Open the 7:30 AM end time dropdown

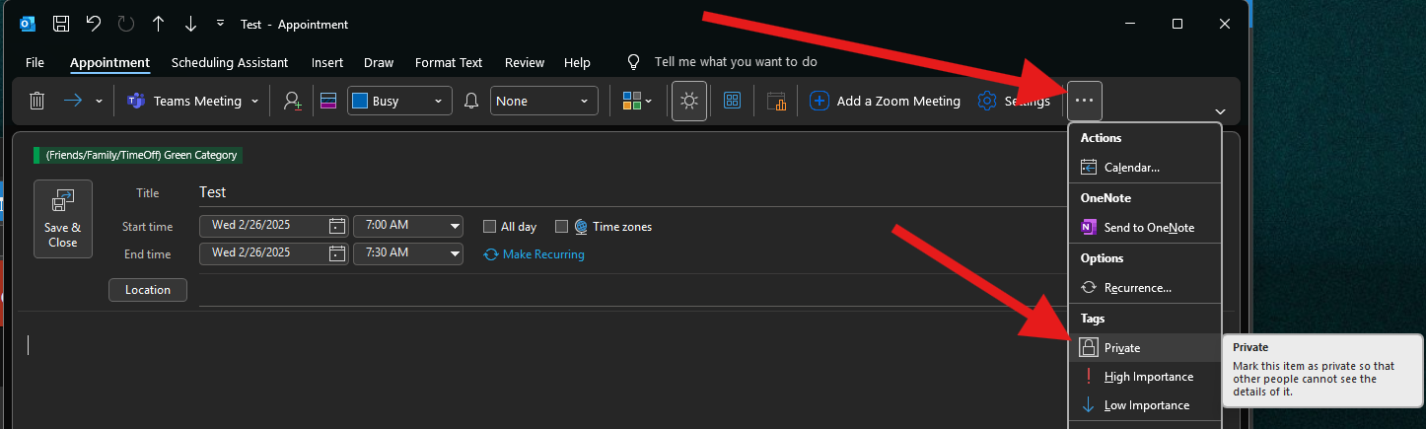408,253
